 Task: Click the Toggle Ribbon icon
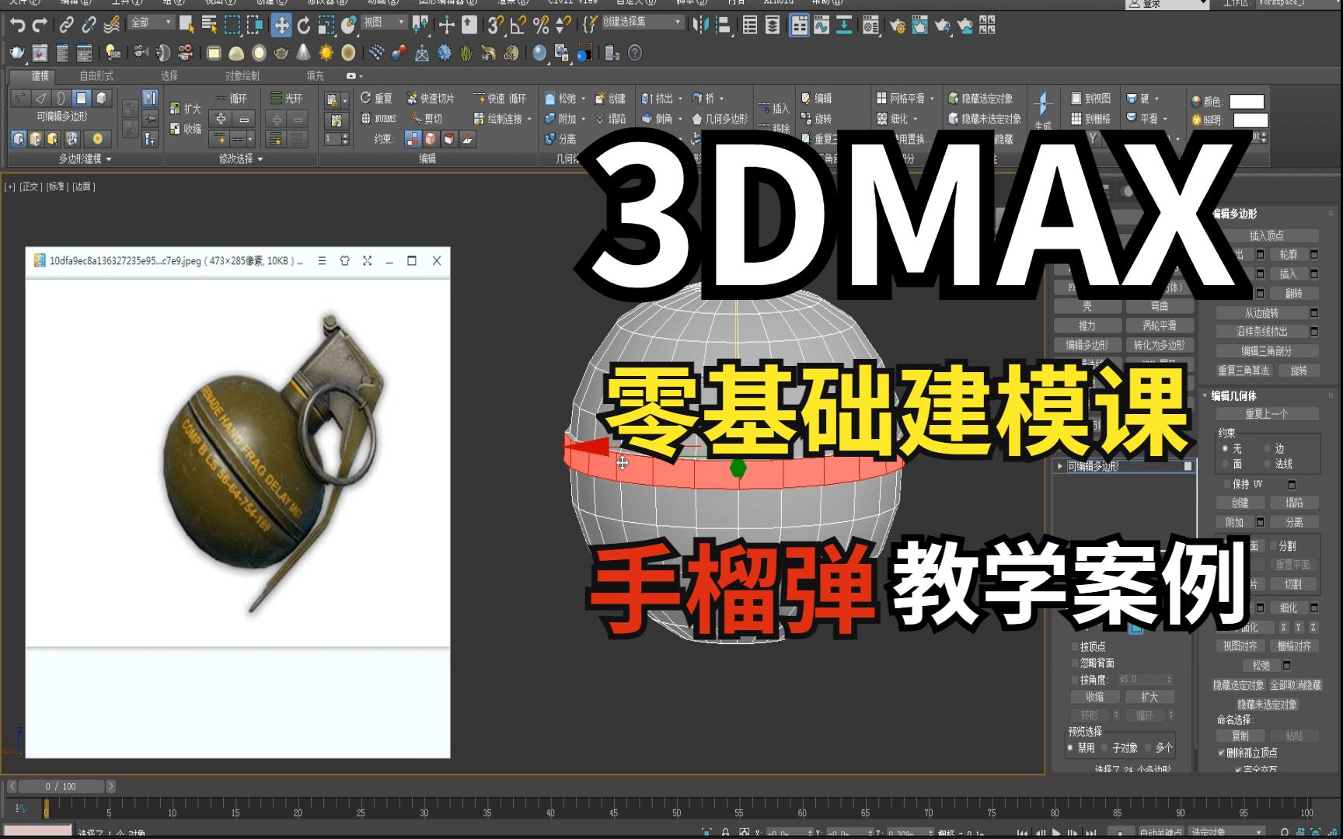(x=799, y=26)
